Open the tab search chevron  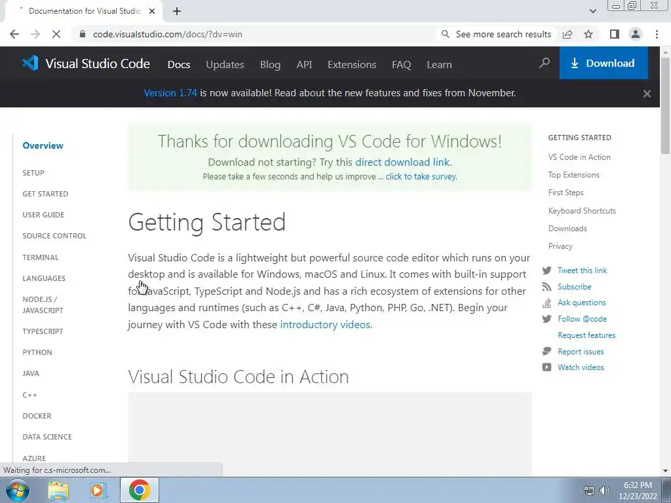click(592, 11)
